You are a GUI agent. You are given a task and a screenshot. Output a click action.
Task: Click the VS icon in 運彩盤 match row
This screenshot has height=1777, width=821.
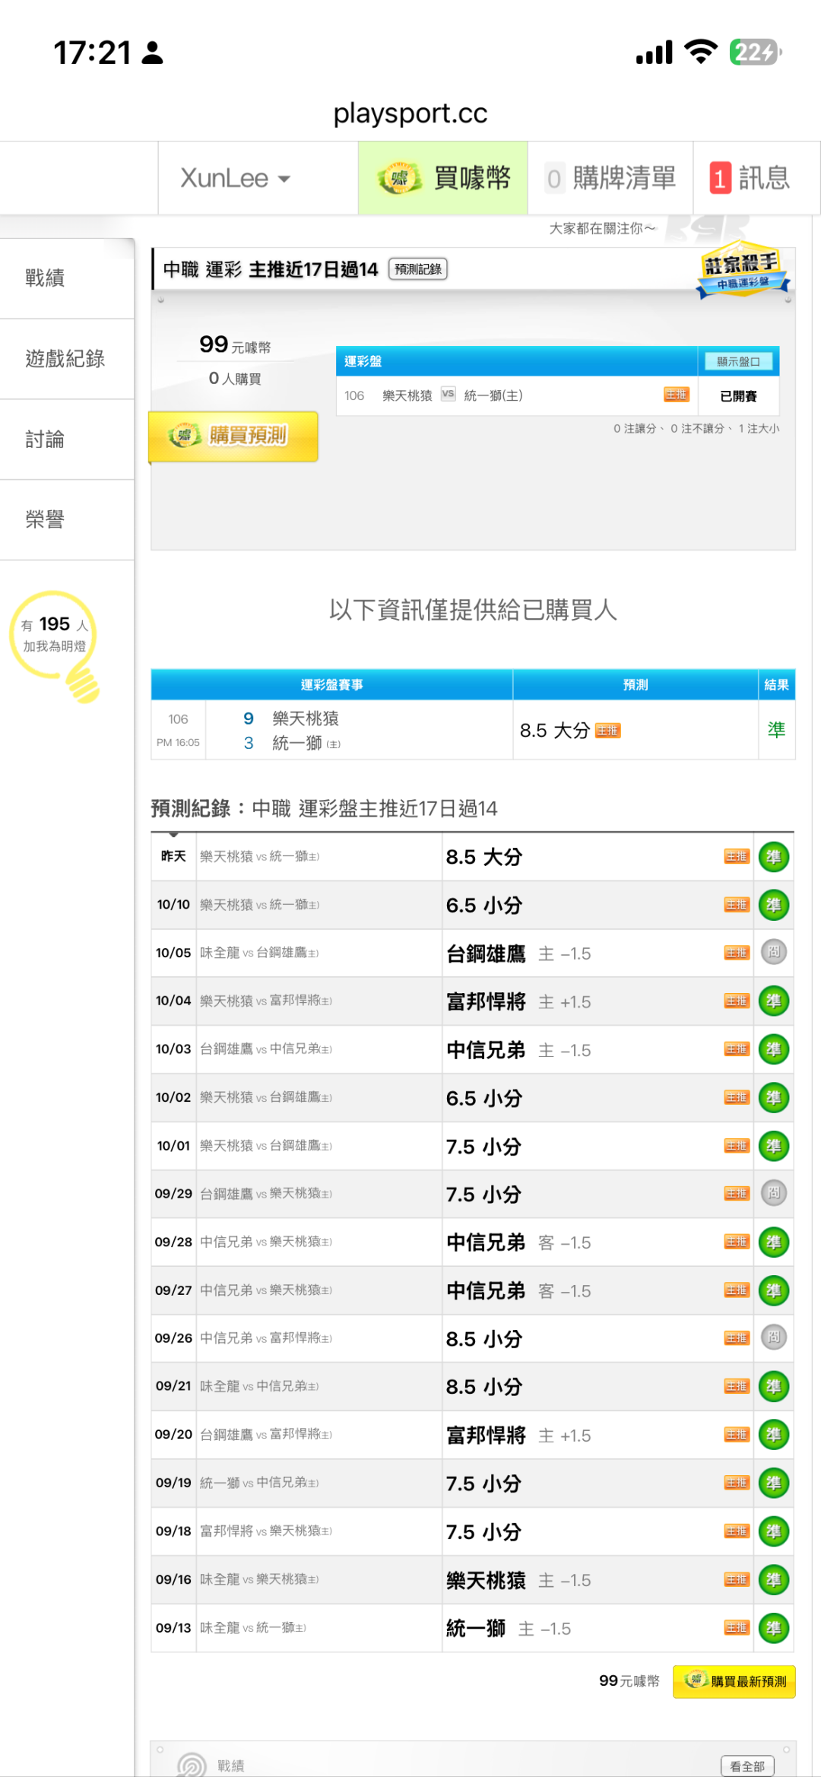tap(448, 394)
